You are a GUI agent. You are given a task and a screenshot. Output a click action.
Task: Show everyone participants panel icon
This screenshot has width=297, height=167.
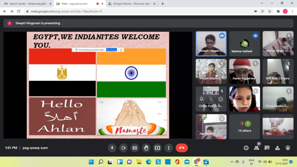256,148
